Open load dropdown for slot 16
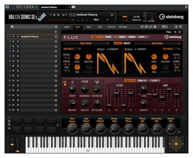This screenshot has height=158, width=193. [x=56, y=110]
